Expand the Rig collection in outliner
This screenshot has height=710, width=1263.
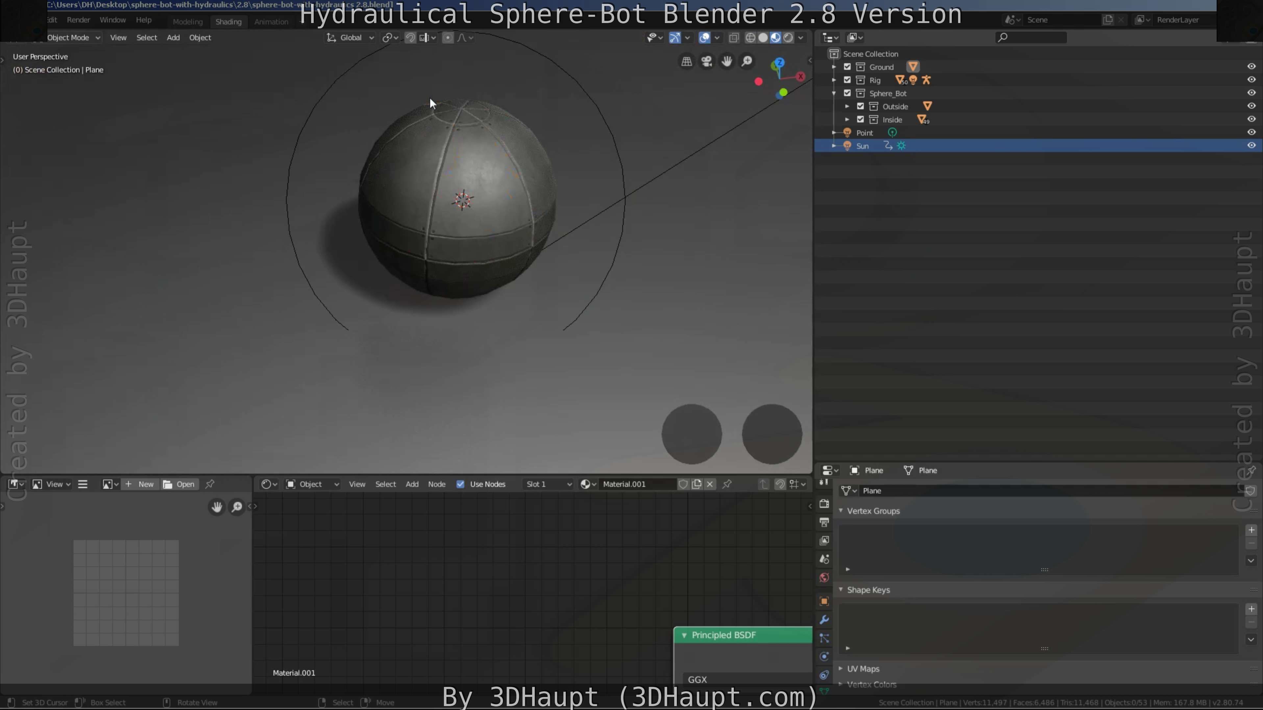pyautogui.click(x=834, y=80)
